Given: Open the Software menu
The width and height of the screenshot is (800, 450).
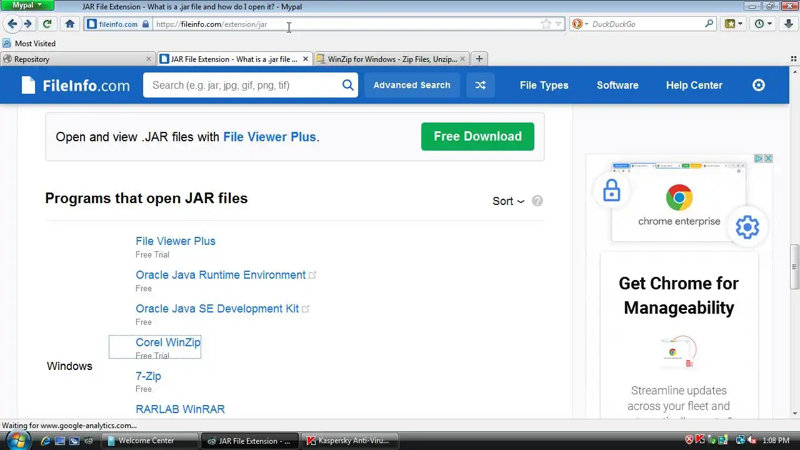Looking at the screenshot, I should [617, 85].
